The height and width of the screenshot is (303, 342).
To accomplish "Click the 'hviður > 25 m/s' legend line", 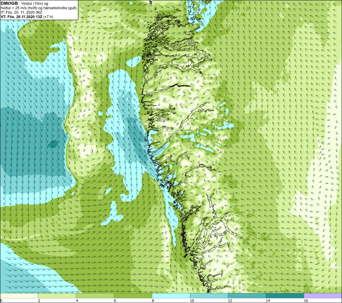I will 39,8.
